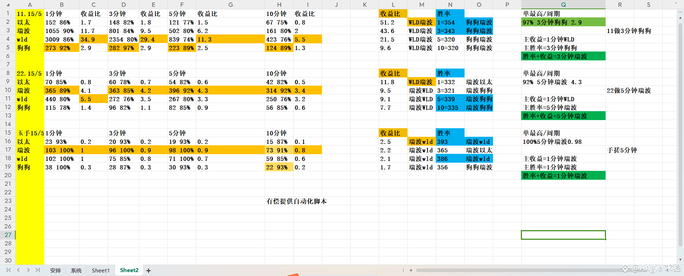Screen dimensions: 684x276
Task: Select the cell 11做3分钟狗狗
Action: coord(628,31)
